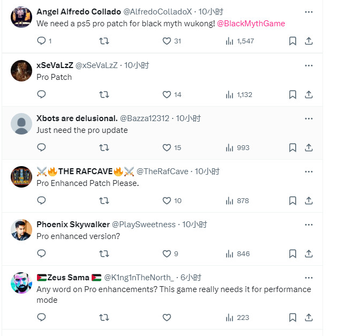Screen dimensions: 337x336
Task: Open the @BlackMythGame mention link
Action: coord(251,24)
